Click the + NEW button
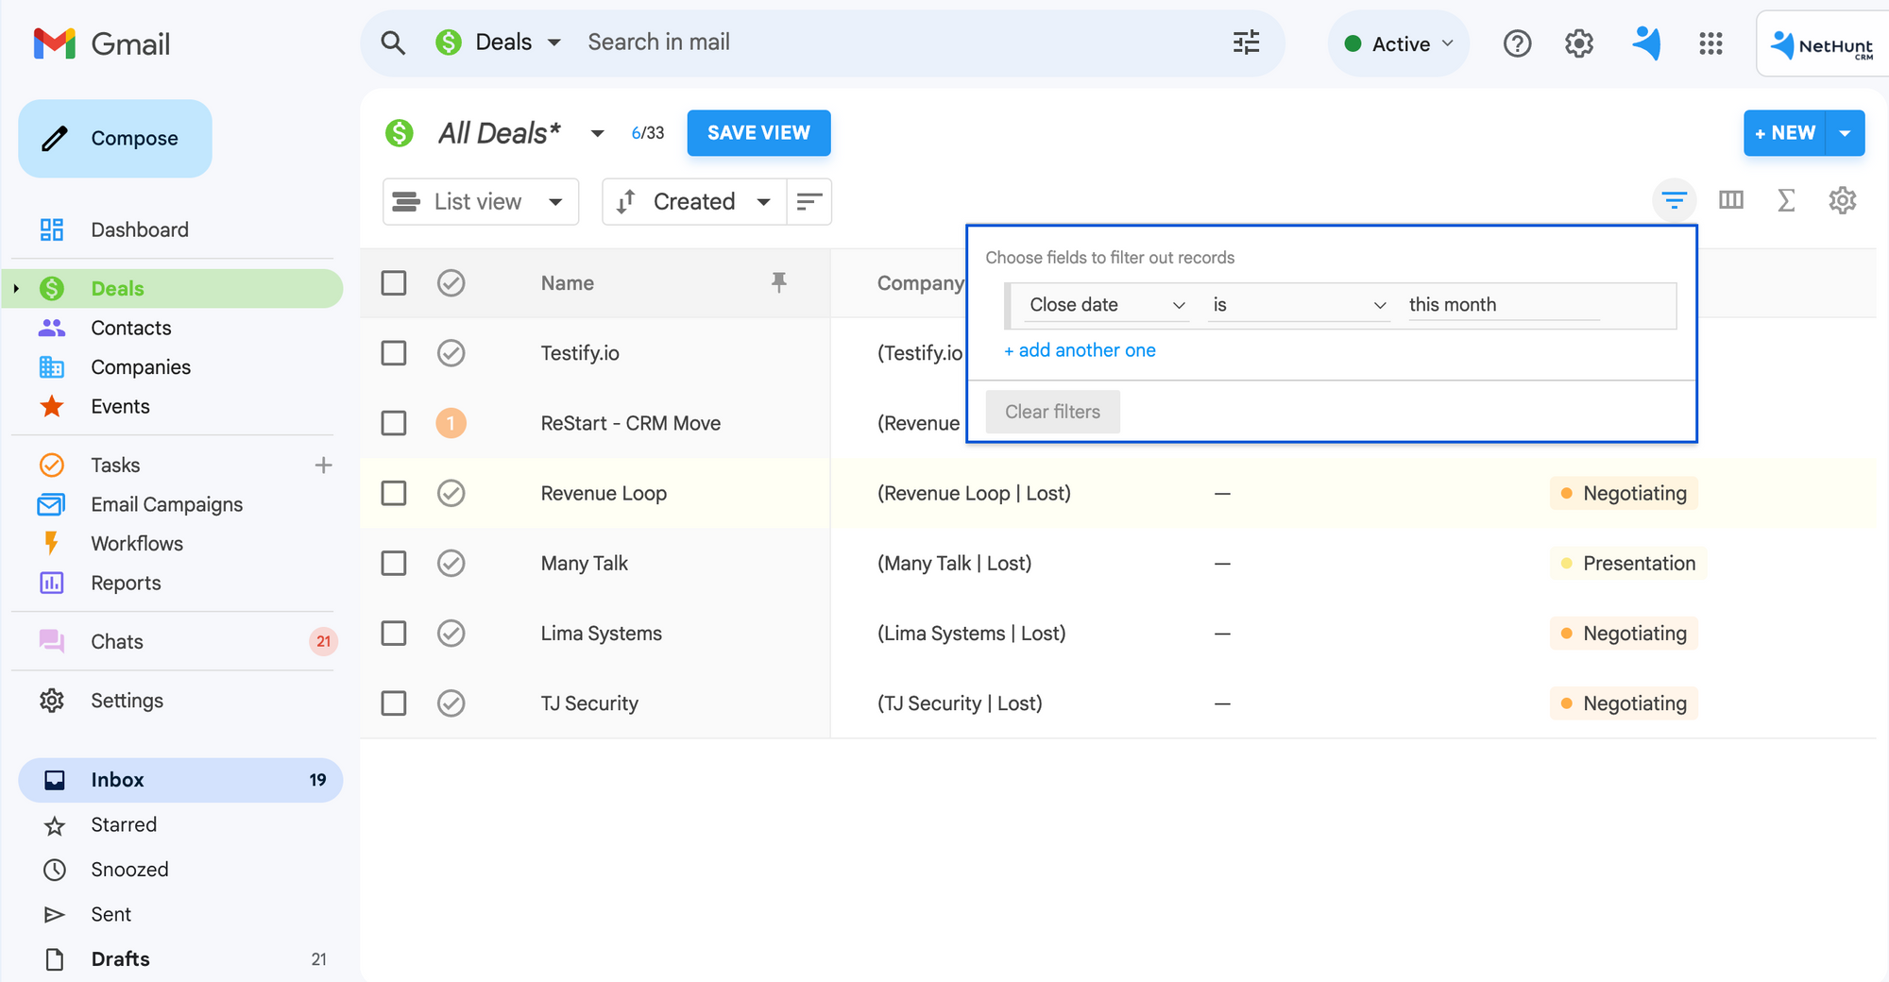The width and height of the screenshot is (1889, 982). coord(1785,133)
